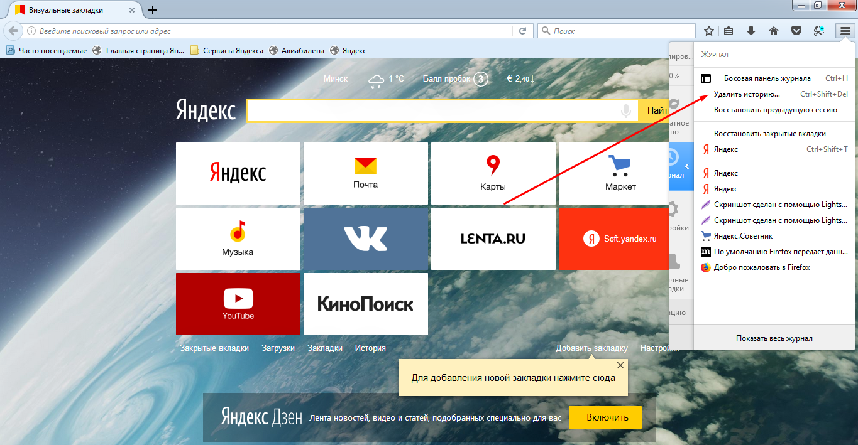
Task: Open the downloads arrow in the toolbar
Action: 751,31
